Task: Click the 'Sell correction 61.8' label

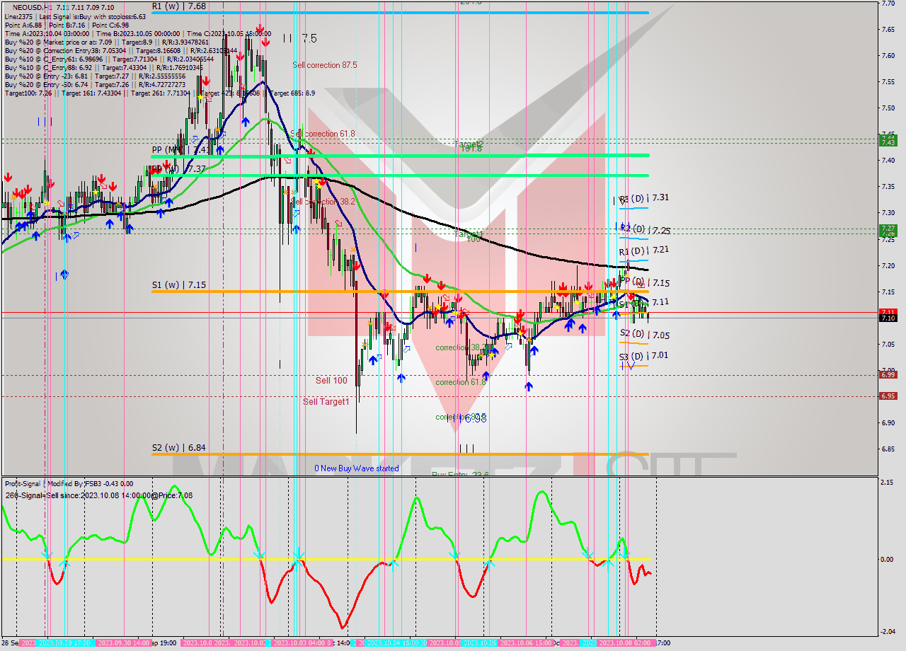Action: (323, 133)
